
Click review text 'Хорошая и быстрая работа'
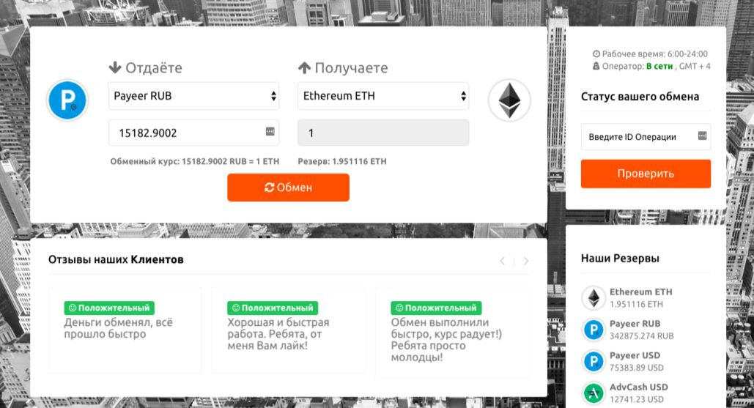point(278,334)
